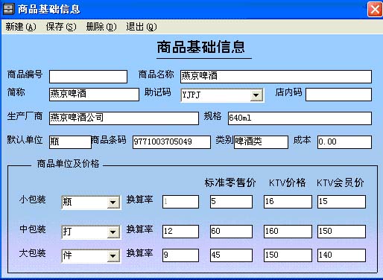
Task: Click the 大包装 换算率 field showing 9
Action: [180, 255]
